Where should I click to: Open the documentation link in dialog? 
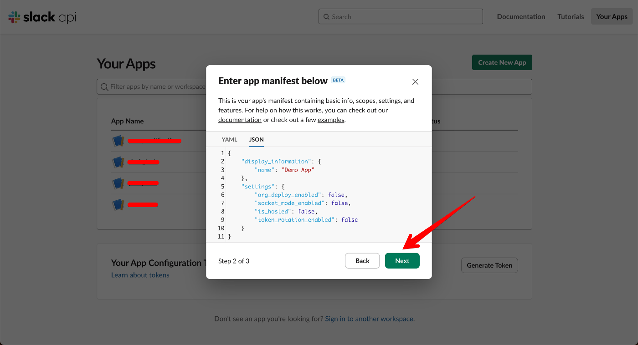tap(240, 120)
